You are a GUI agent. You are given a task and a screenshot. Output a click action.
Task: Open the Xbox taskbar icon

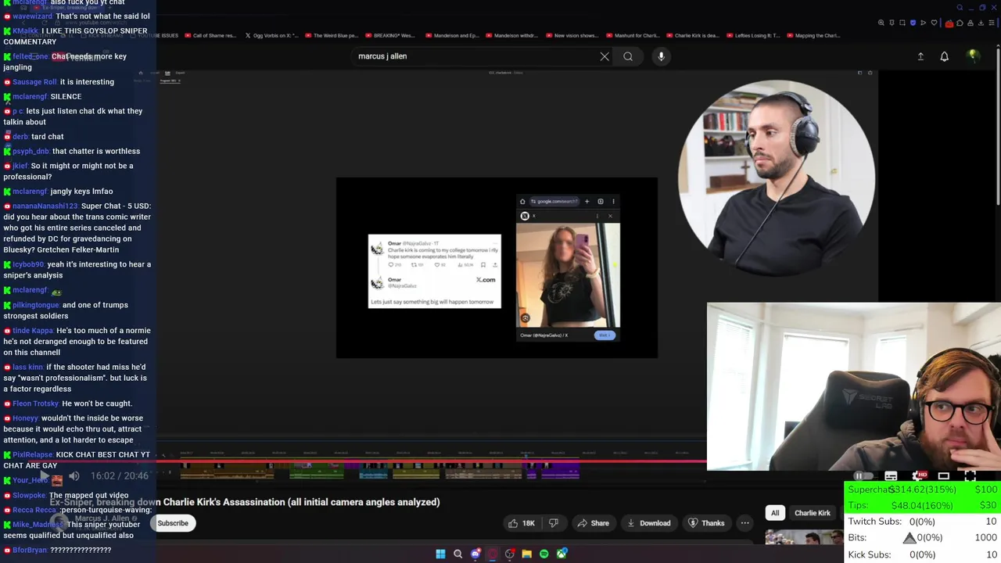561,554
